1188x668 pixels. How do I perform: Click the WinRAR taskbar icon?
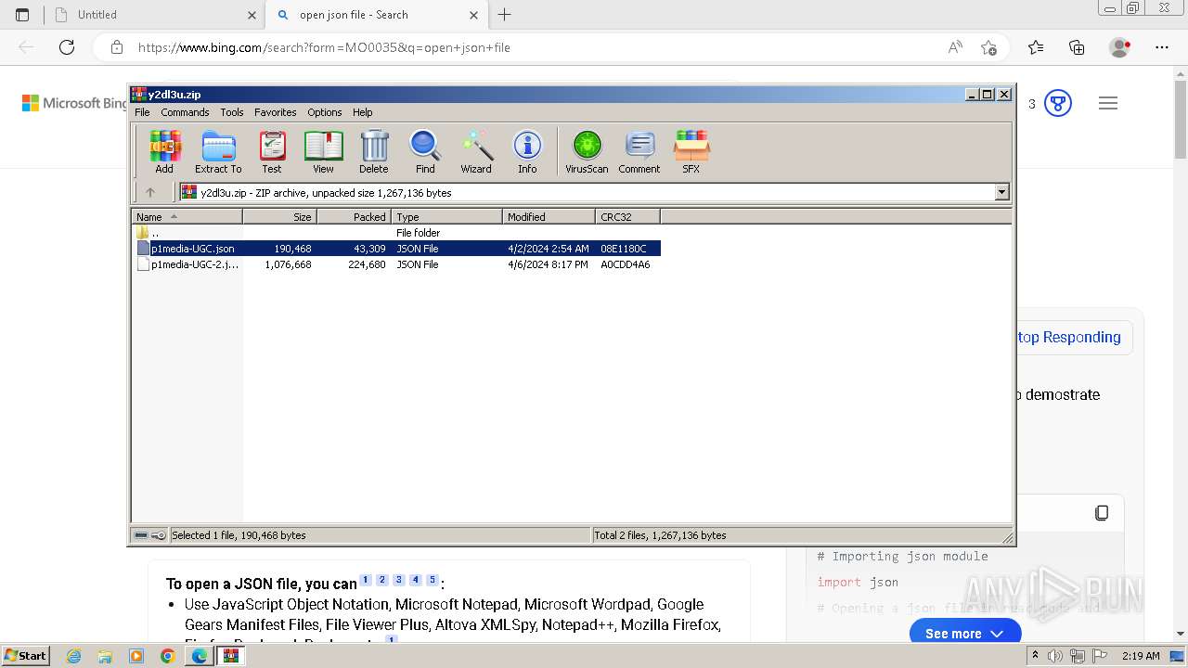(230, 656)
